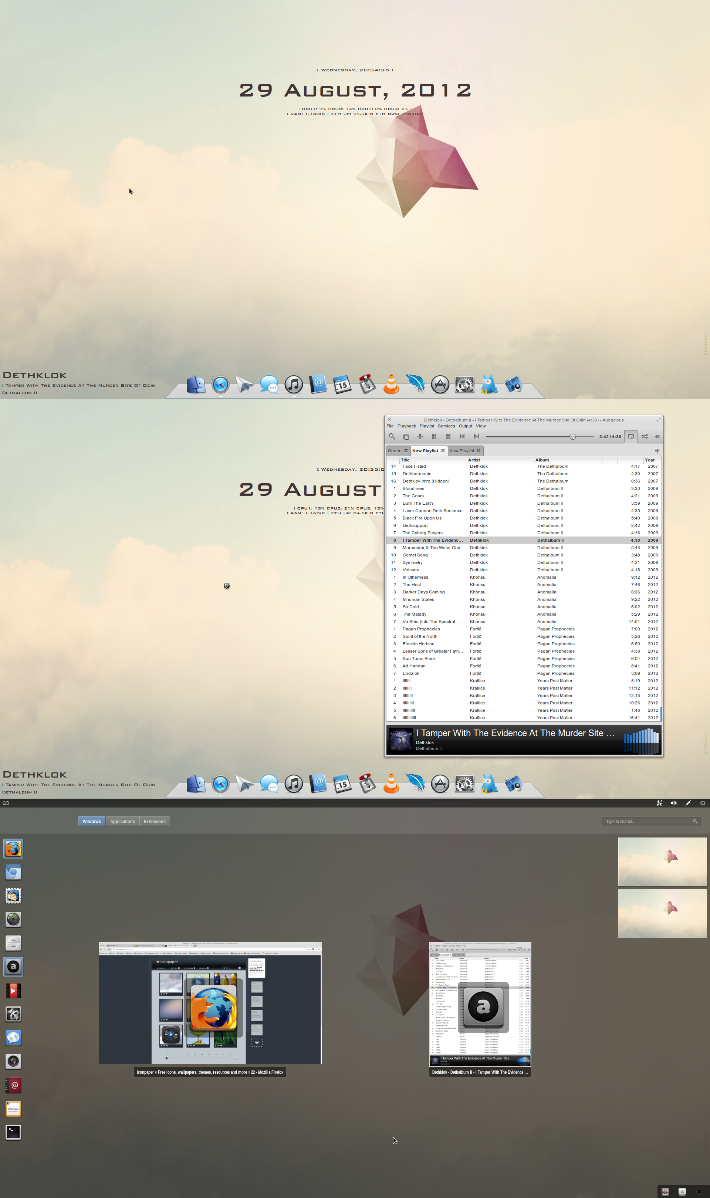This screenshot has width=710, height=1198.
Task: Select Khonsu track 'Darker Days Coming'
Action: click(x=523, y=592)
